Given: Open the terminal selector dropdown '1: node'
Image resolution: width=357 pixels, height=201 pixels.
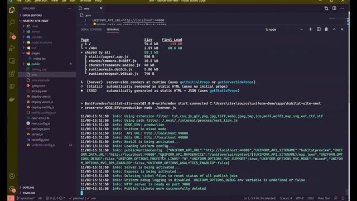Looking at the screenshot, I should point(284,30).
